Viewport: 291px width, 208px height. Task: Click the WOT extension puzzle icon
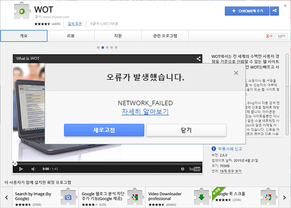pyautogui.click(x=22, y=11)
